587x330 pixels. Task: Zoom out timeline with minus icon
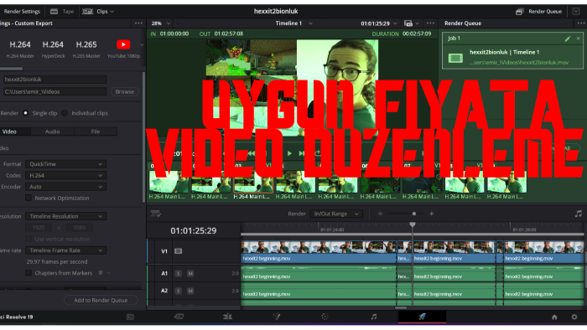[x=380, y=214]
